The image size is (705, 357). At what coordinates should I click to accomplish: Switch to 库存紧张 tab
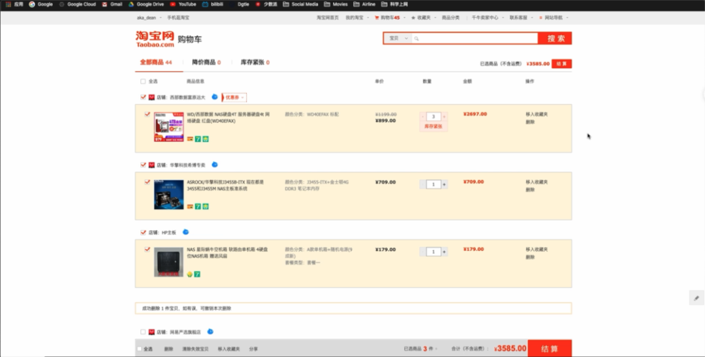point(255,63)
